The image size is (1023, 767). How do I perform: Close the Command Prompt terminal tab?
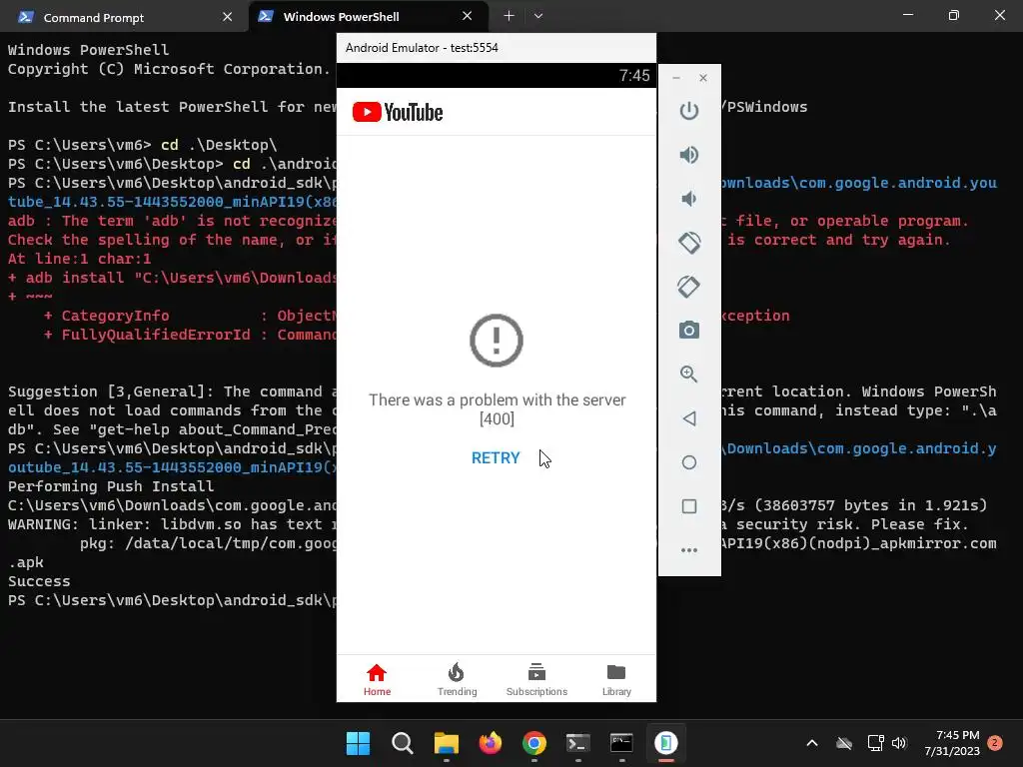[x=227, y=17]
